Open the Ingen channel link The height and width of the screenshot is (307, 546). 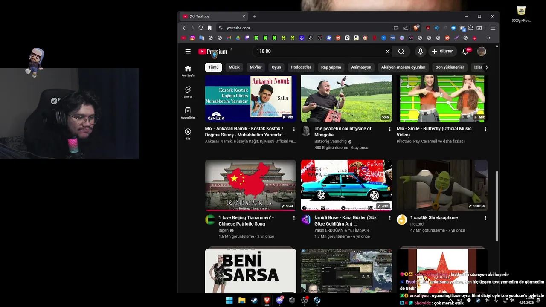tap(224, 230)
